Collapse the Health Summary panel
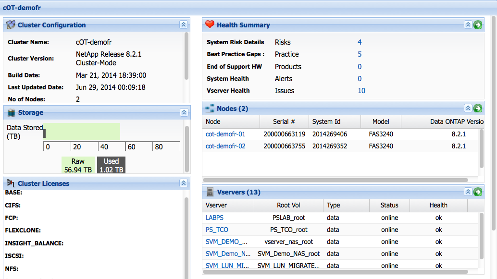497x279 pixels. (x=468, y=25)
